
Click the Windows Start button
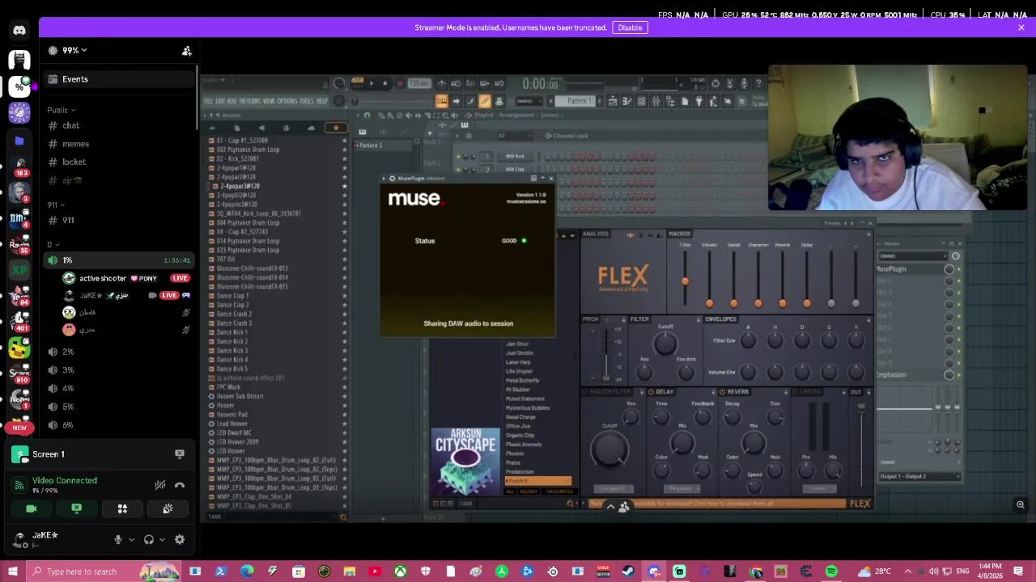pos(13,571)
